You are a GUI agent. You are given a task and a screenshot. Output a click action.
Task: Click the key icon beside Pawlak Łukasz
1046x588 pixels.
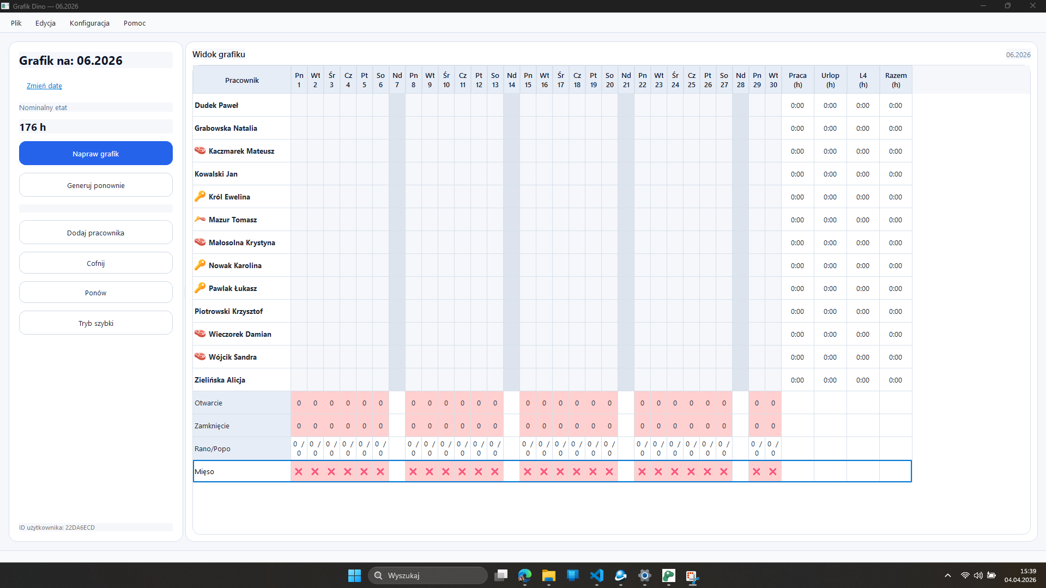pos(200,288)
